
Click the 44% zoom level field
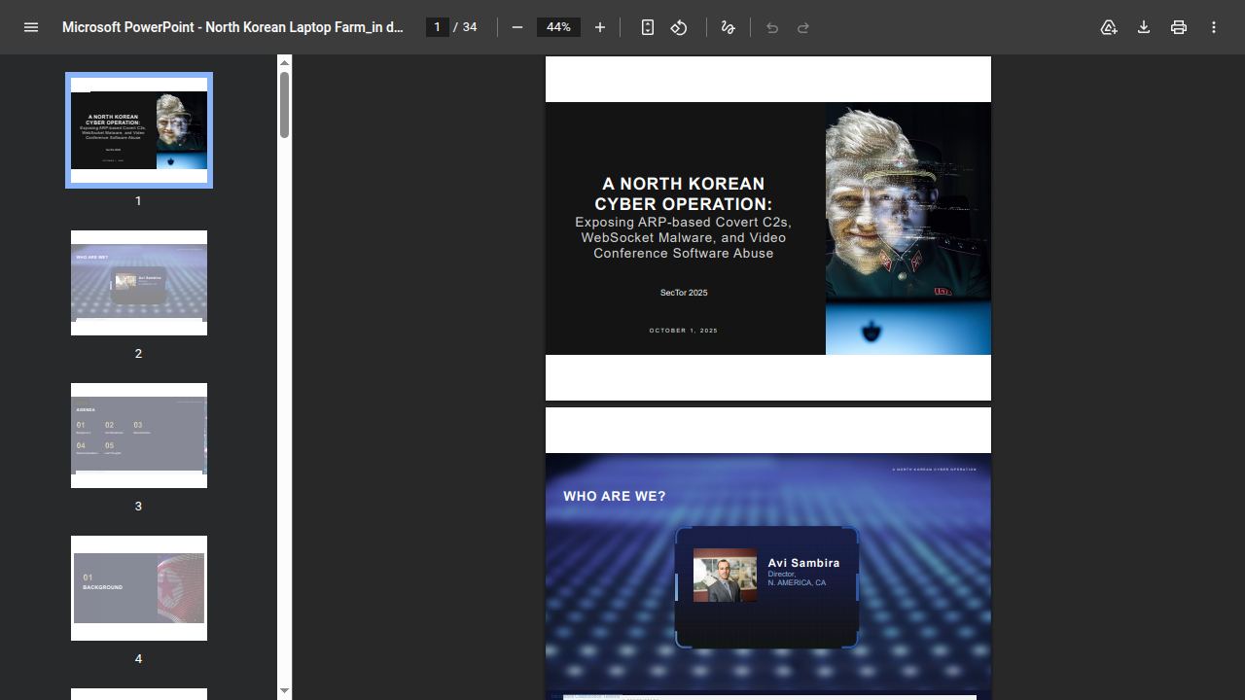pyautogui.click(x=558, y=27)
